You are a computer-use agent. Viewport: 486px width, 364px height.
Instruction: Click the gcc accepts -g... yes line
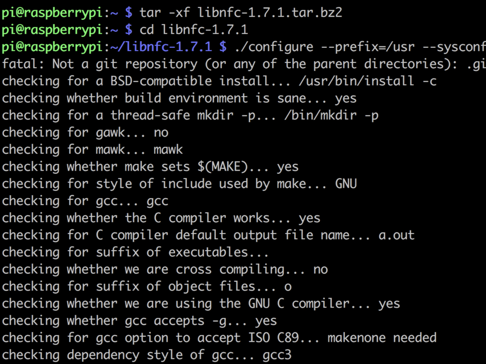click(139, 321)
